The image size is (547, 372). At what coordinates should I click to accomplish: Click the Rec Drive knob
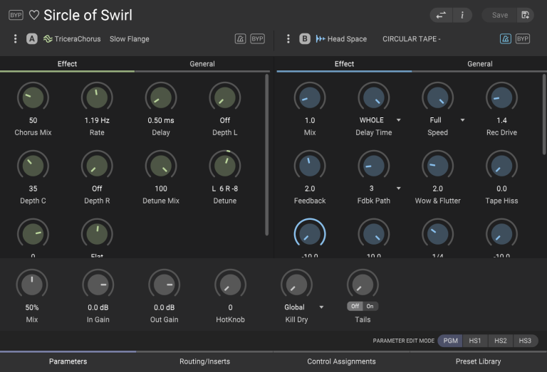pos(501,97)
